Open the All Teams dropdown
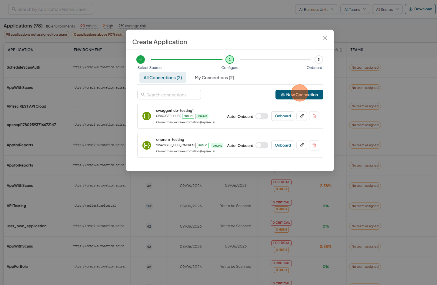 click(x=355, y=9)
